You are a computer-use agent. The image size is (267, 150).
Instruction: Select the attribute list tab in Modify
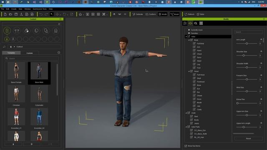point(185,23)
